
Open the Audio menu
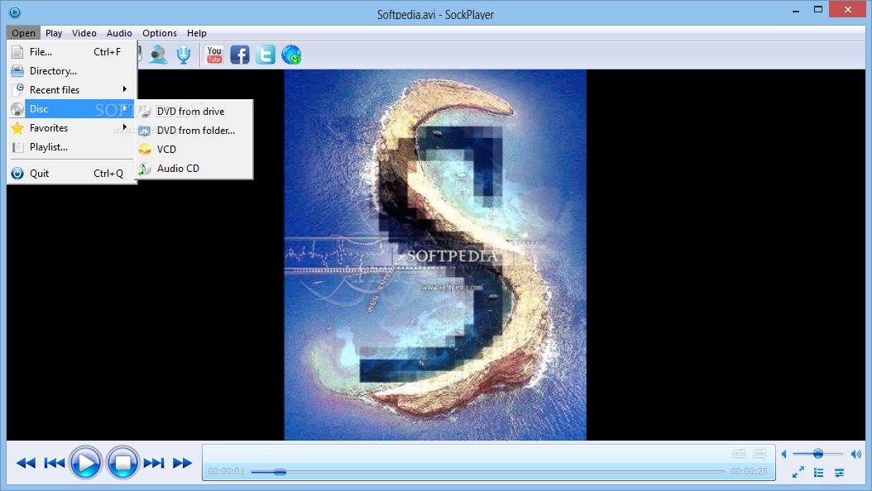click(119, 33)
